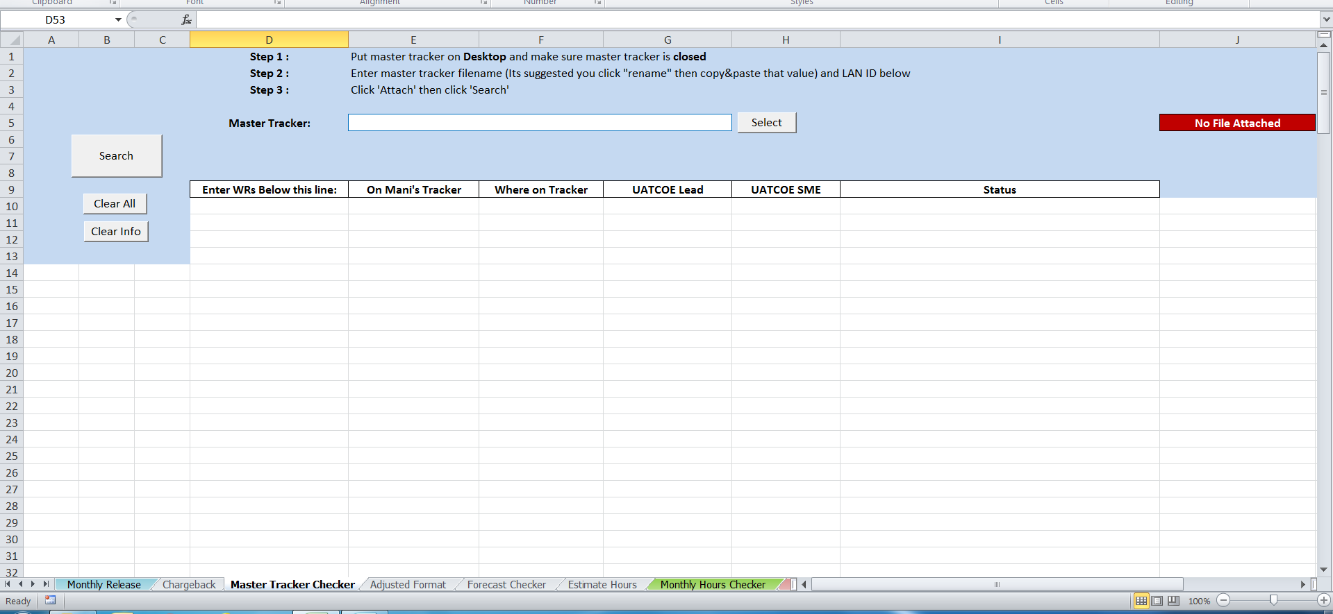Image resolution: width=1333 pixels, height=614 pixels.
Task: Click the horizontal scrollbar right arrow
Action: [x=1304, y=584]
